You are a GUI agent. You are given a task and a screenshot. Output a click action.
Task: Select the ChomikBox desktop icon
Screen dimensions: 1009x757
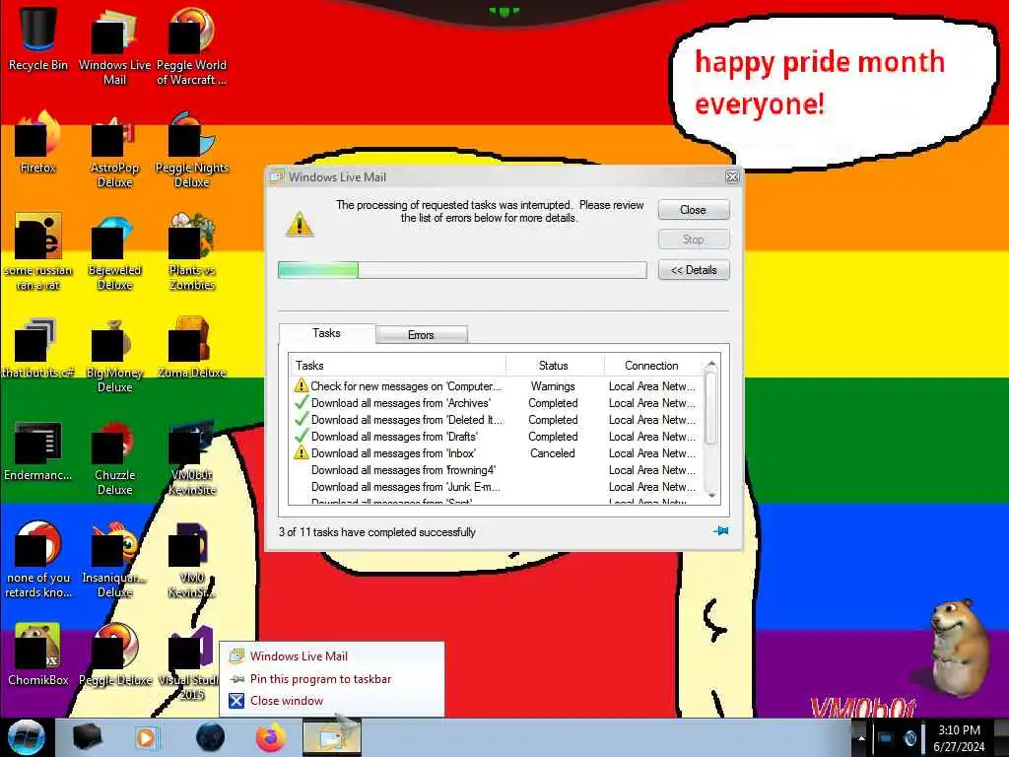pos(38,654)
